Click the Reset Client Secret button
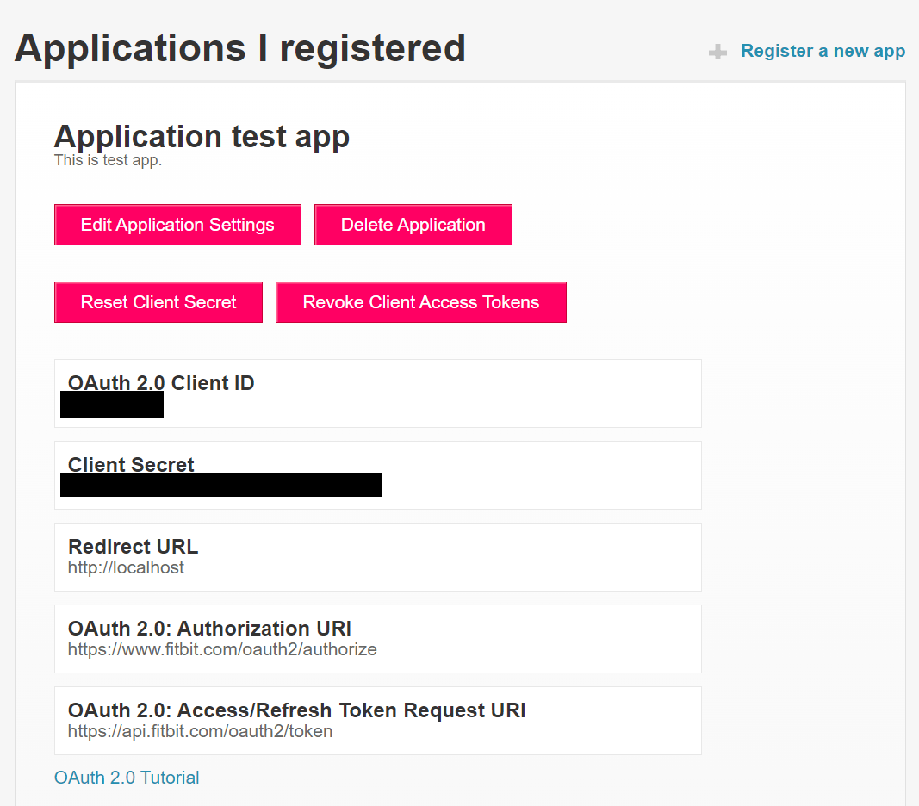 (158, 302)
